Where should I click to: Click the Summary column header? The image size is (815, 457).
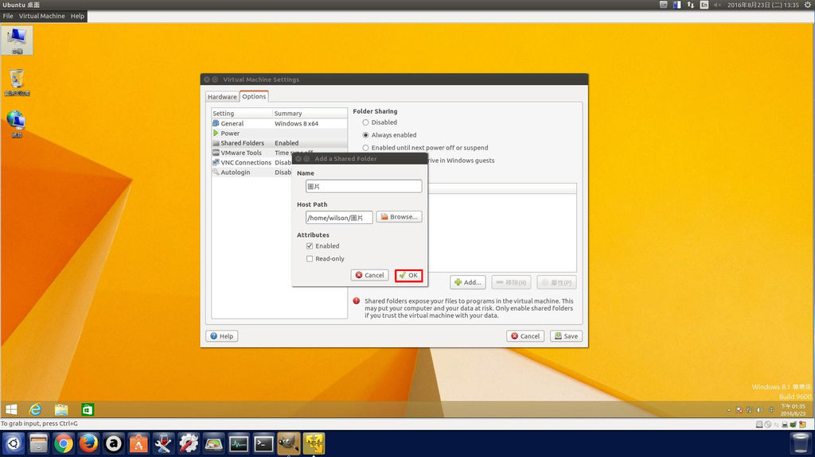310,113
